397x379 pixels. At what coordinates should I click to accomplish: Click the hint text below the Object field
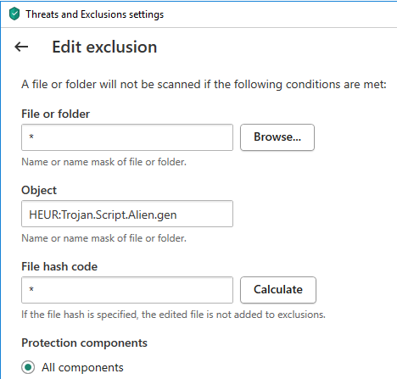point(103,238)
